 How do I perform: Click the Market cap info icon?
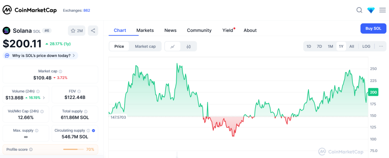tap(60, 71)
